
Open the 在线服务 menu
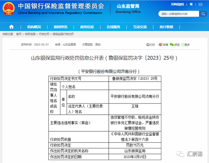tap(113, 27)
